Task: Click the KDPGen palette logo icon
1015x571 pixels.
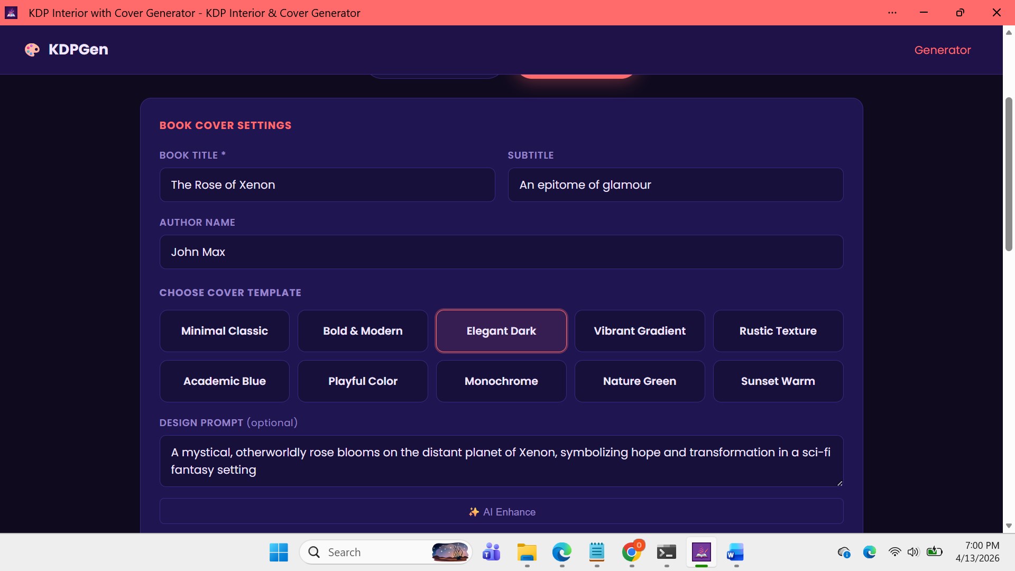Action: pyautogui.click(x=32, y=50)
